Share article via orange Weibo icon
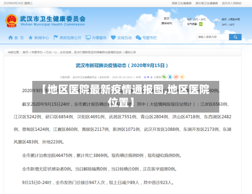 click(x=176, y=77)
